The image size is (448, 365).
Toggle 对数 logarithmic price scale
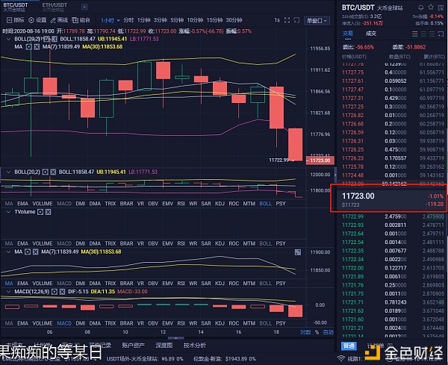point(305,332)
